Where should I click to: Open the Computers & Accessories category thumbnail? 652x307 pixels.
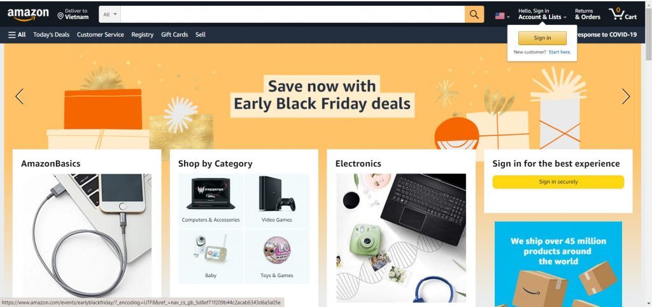click(211, 201)
